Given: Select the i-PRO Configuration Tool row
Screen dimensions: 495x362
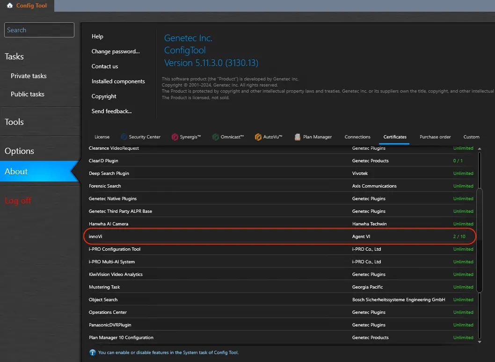Looking at the screenshot, I should 281,249.
